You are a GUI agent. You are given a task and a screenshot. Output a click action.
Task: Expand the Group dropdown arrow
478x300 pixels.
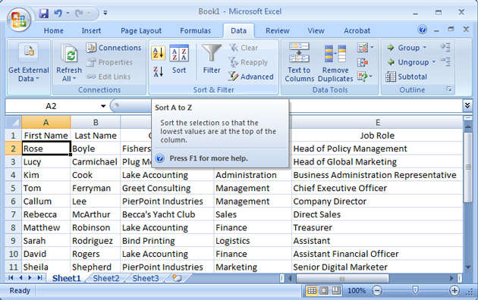click(425, 48)
